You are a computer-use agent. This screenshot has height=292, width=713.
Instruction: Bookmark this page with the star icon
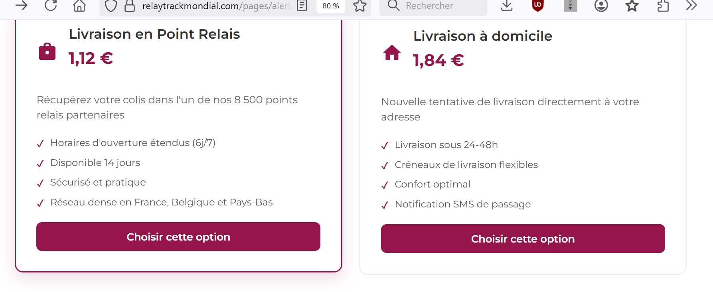[x=359, y=6]
